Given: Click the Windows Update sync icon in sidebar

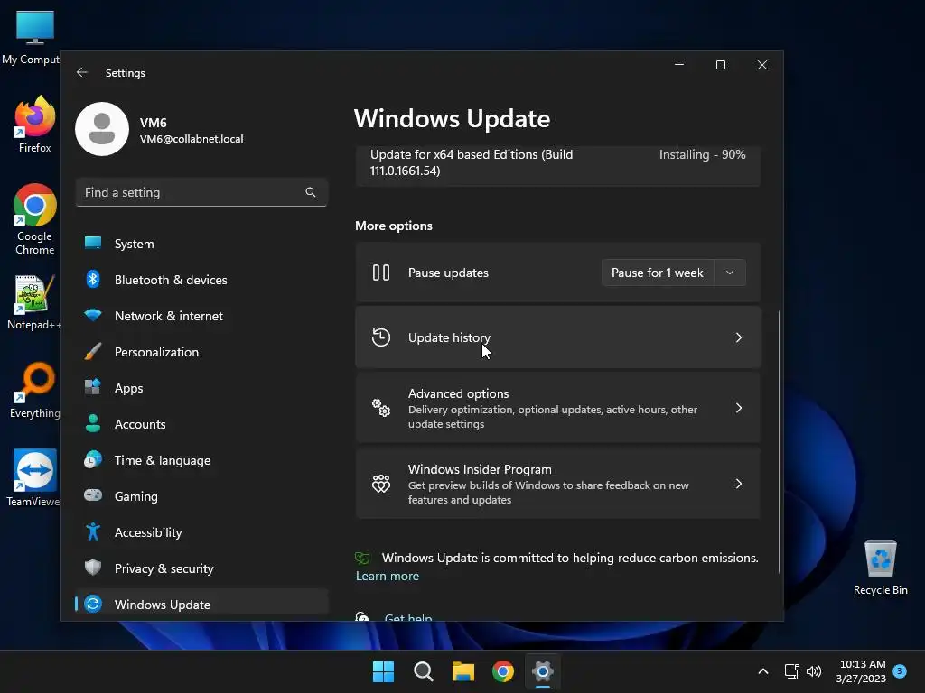Looking at the screenshot, I should 93,604.
